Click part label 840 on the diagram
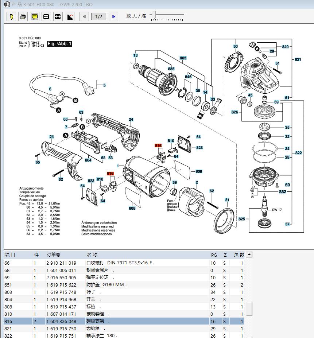 [x=285, y=47]
